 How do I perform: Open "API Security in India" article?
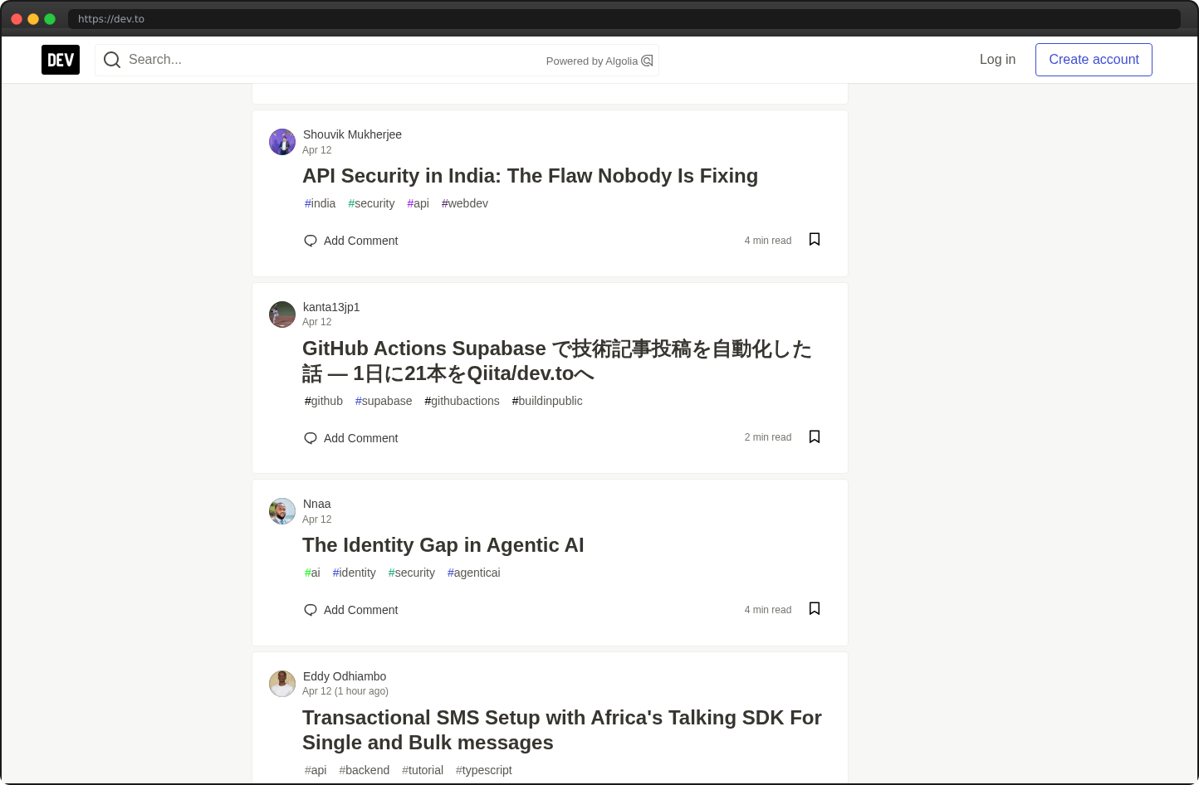530,176
